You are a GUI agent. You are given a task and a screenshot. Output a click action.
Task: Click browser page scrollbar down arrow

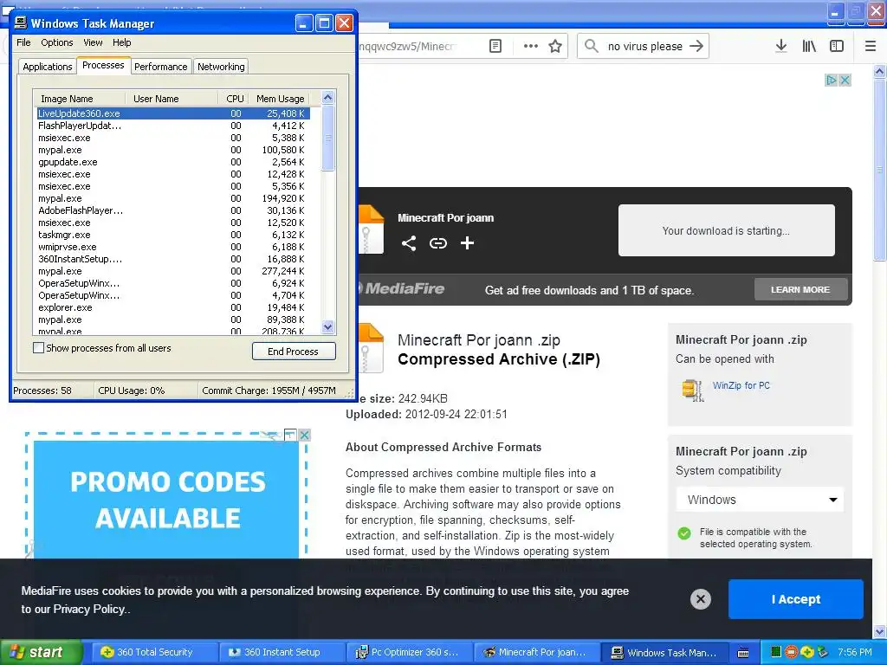pos(880,631)
